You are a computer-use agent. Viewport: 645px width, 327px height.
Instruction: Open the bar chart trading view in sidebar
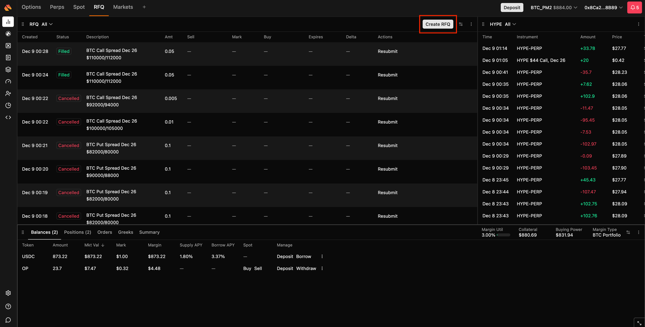8,22
